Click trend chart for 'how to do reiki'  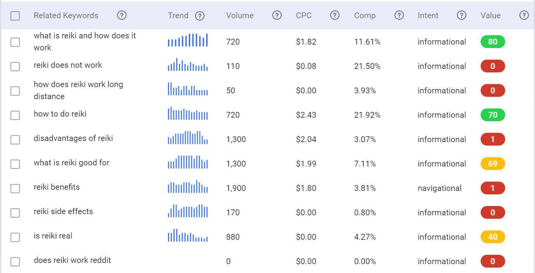click(188, 113)
